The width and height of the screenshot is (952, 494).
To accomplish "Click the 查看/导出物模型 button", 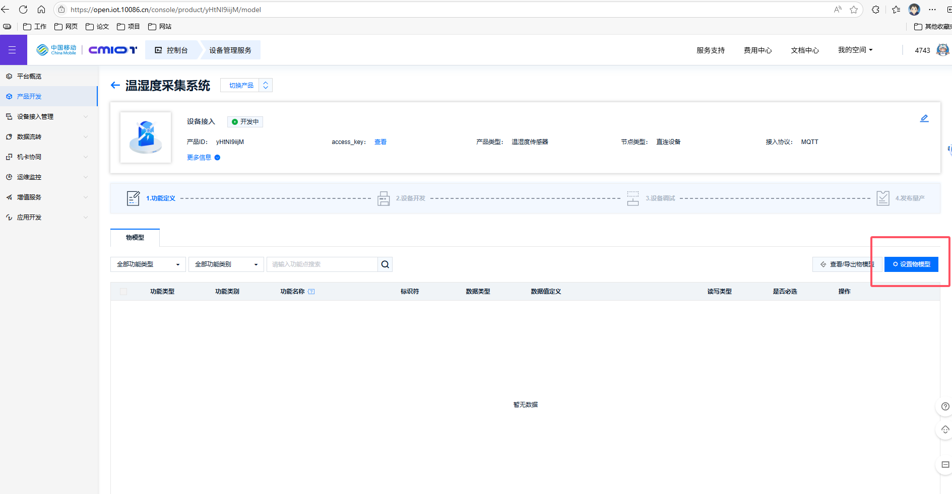I will click(x=847, y=264).
